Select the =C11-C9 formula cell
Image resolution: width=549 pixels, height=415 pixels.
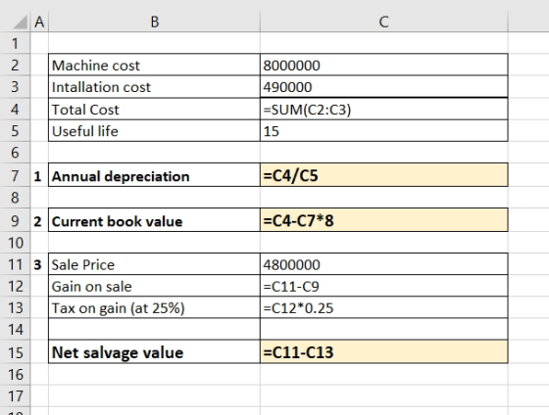coord(383,286)
